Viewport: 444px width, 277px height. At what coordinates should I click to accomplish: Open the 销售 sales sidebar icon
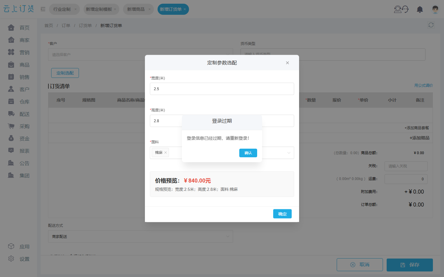(x=11, y=77)
